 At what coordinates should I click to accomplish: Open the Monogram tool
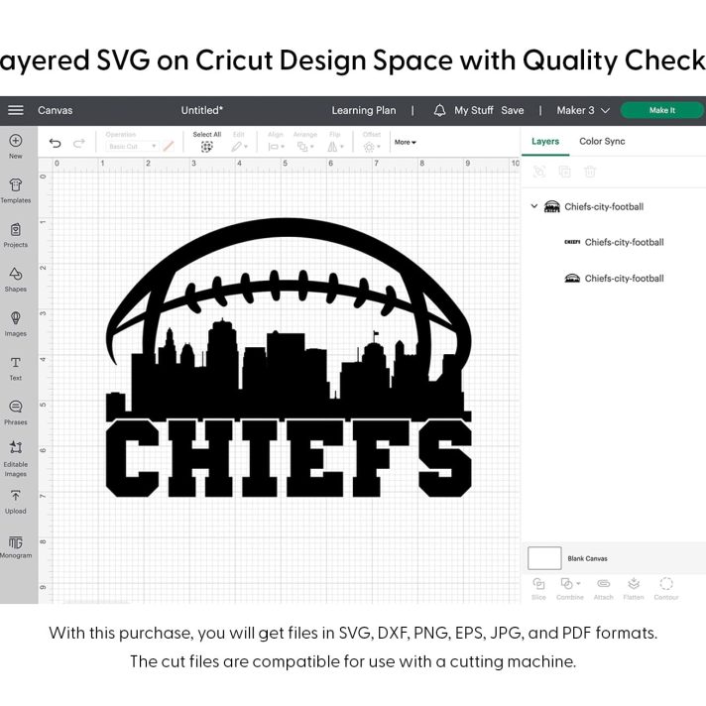[16, 546]
